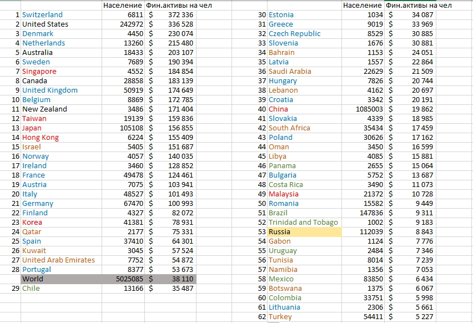Select the Trinidad and Tobago cell

click(x=303, y=222)
